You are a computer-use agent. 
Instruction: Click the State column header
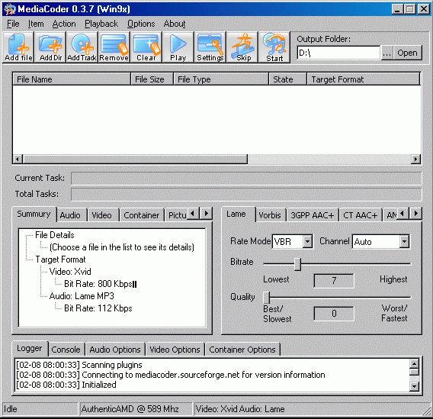[x=288, y=79]
